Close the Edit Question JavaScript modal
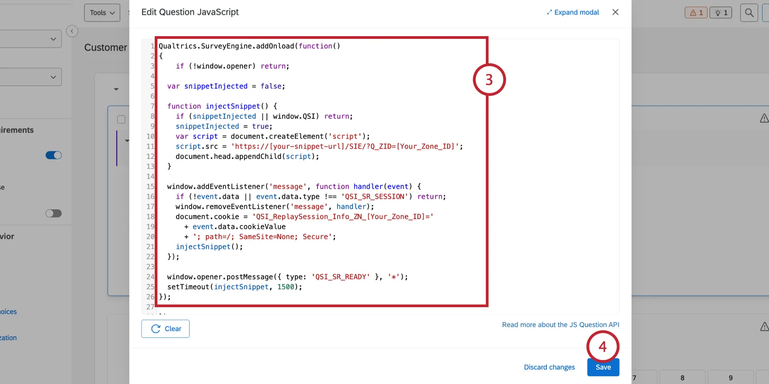Viewport: 769px width, 384px height. pos(615,12)
